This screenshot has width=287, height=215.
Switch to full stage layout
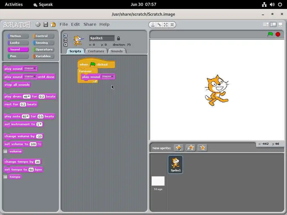[273, 25]
